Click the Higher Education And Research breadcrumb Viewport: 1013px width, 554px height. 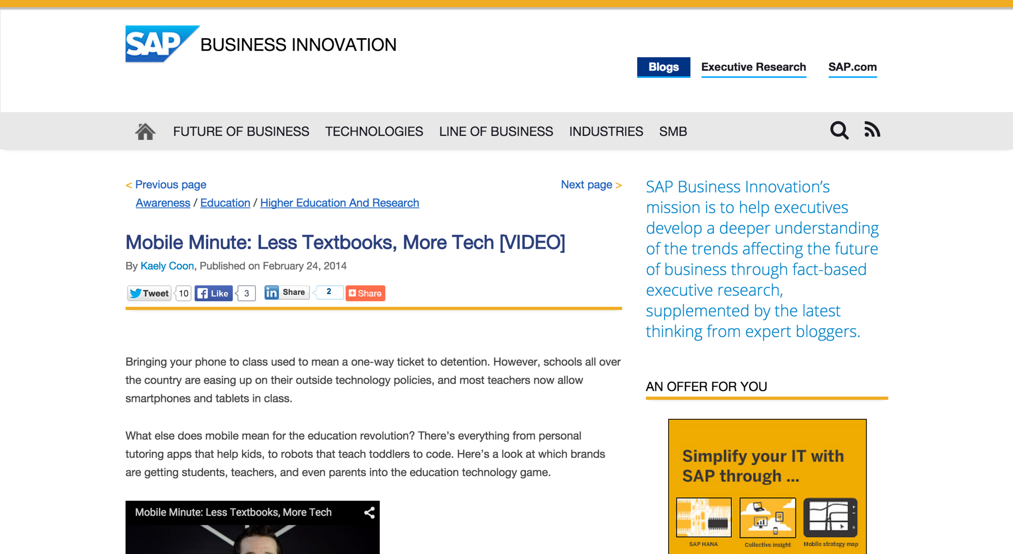tap(339, 203)
